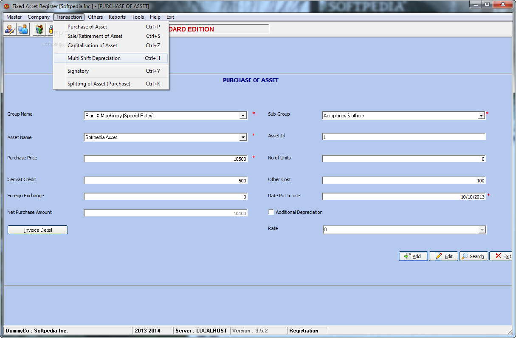Open the Master menu
Screen dimensions: 516x338
tap(14, 17)
